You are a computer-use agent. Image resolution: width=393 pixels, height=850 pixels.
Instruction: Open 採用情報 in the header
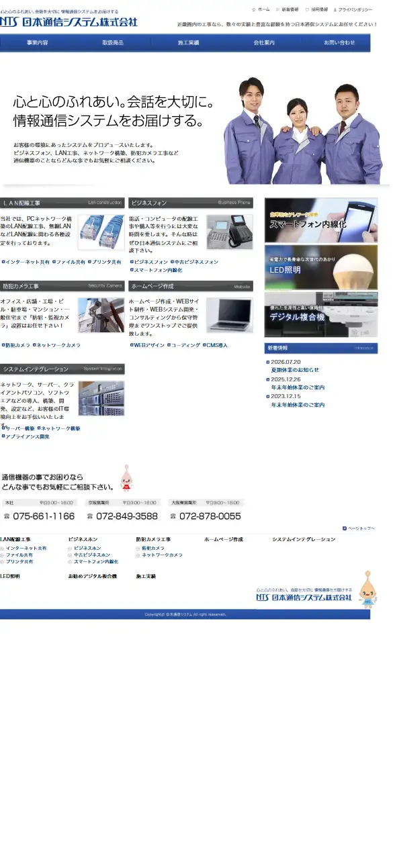[316, 10]
